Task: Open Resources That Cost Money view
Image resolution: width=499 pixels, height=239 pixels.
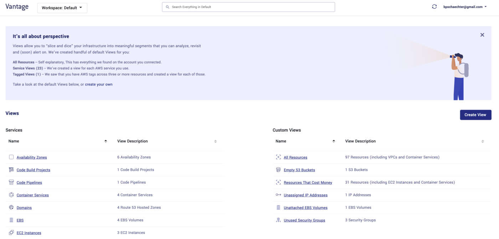Action: [308, 183]
